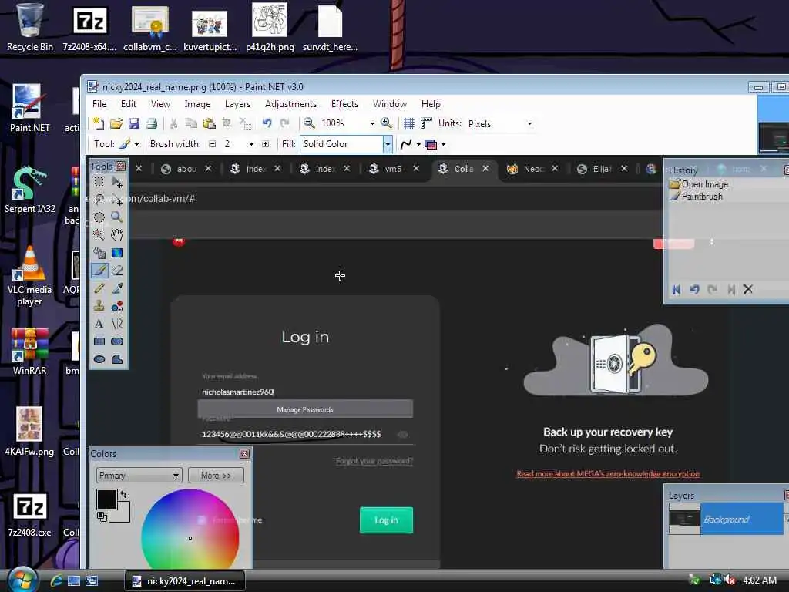
Task: Select the Freeform Shape tool
Action: (117, 359)
